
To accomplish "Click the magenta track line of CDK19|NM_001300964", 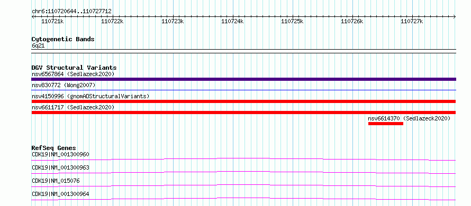I will click(x=243, y=199).
